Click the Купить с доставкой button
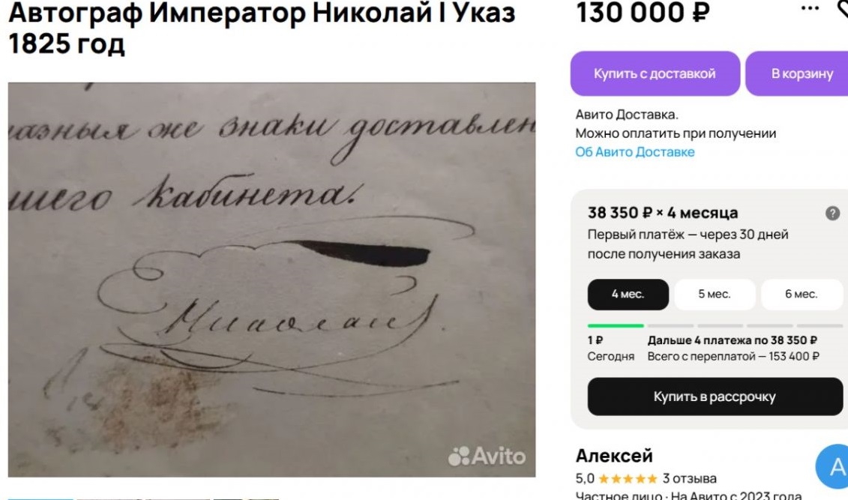The width and height of the screenshot is (848, 500). point(655,73)
